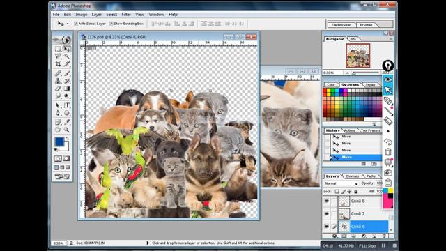This screenshot has height=251, width=446.
Task: Pause recording in the recorder bar
Action: click(384, 245)
